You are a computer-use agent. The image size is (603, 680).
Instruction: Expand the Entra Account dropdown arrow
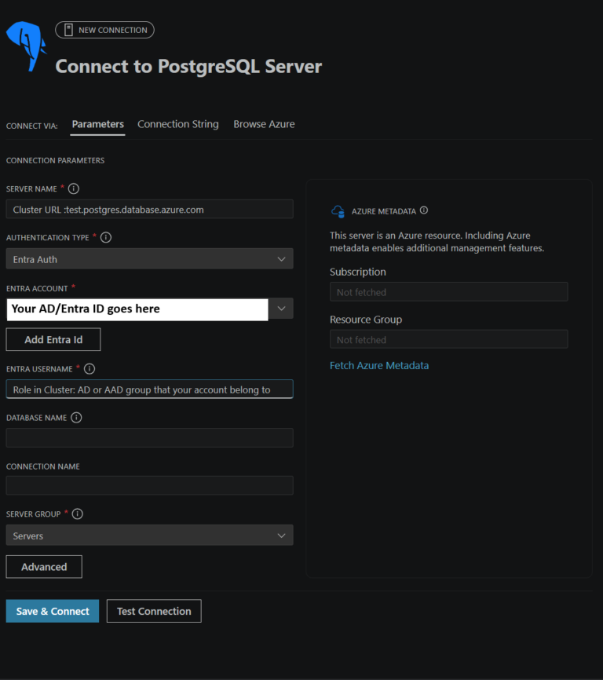281,309
